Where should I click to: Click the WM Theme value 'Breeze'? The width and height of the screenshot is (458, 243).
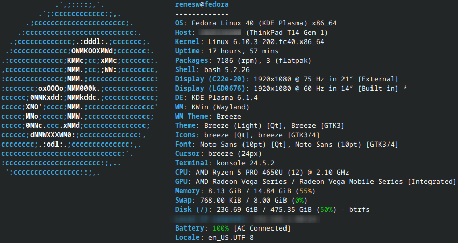228,117
